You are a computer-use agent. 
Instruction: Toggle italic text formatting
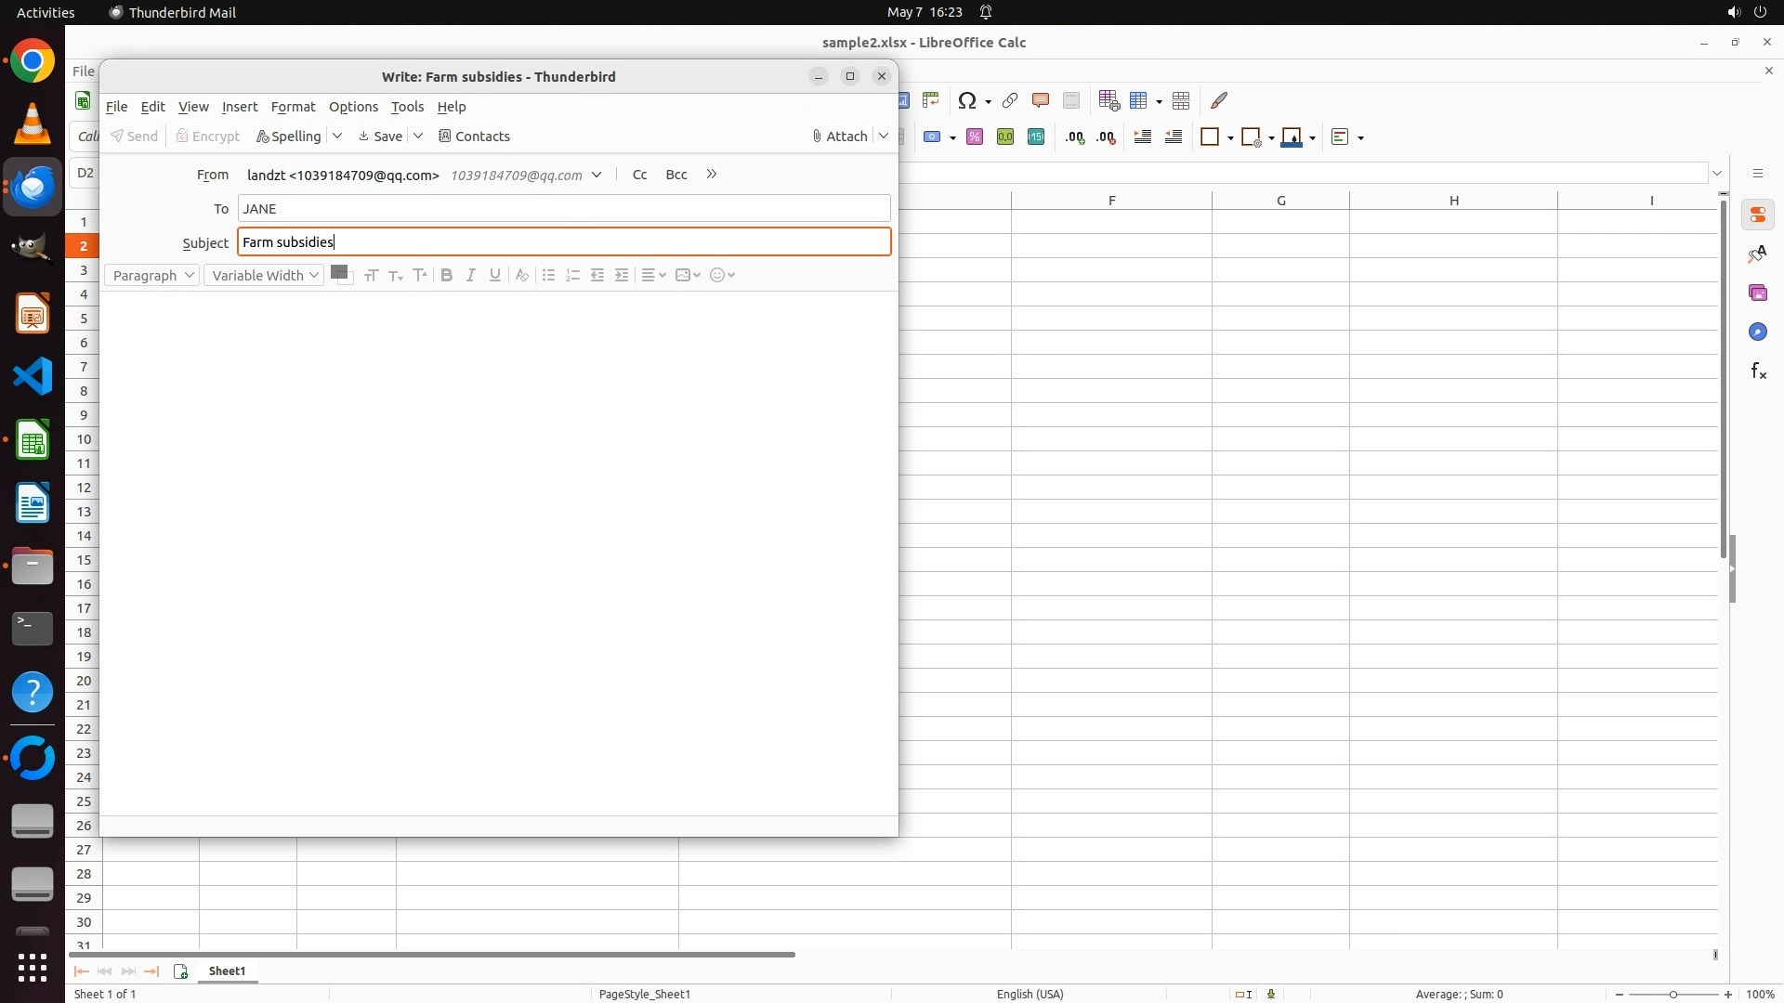(x=471, y=275)
